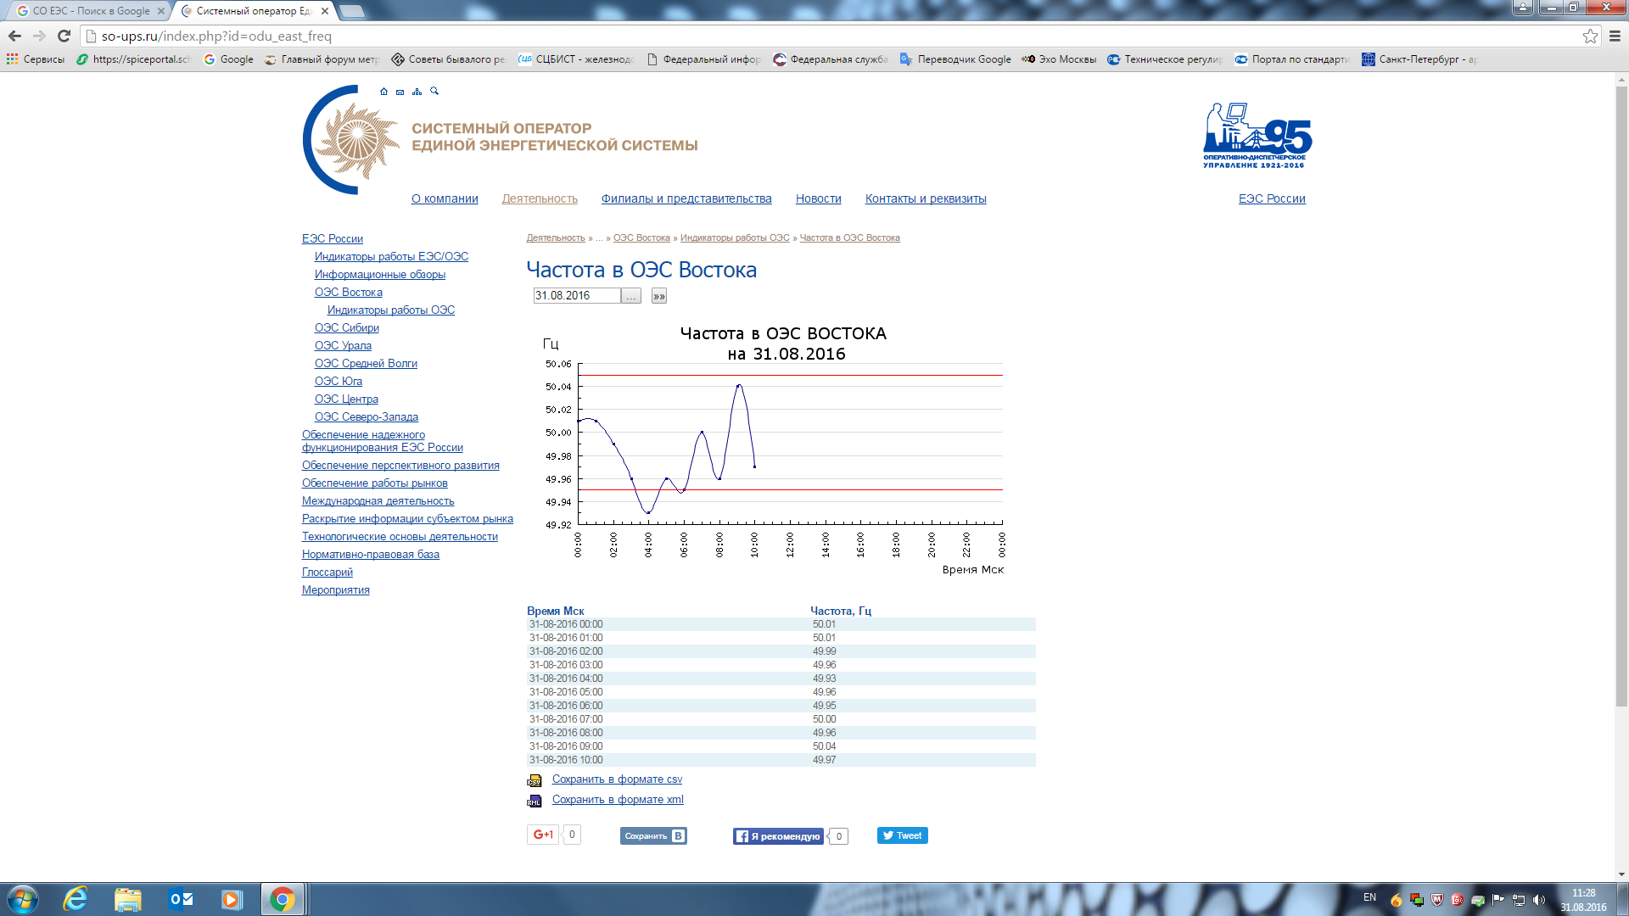Click the Facebook Я рекомендую button
Viewport: 1629px width, 916px height.
779,836
